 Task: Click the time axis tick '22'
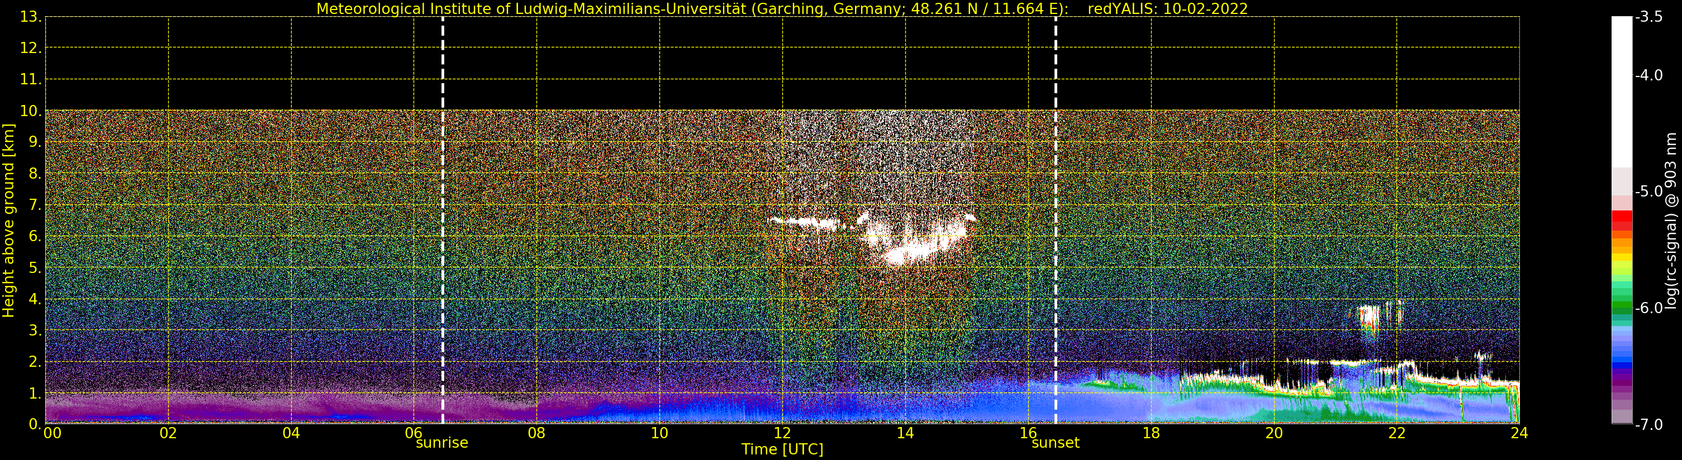click(x=1396, y=433)
